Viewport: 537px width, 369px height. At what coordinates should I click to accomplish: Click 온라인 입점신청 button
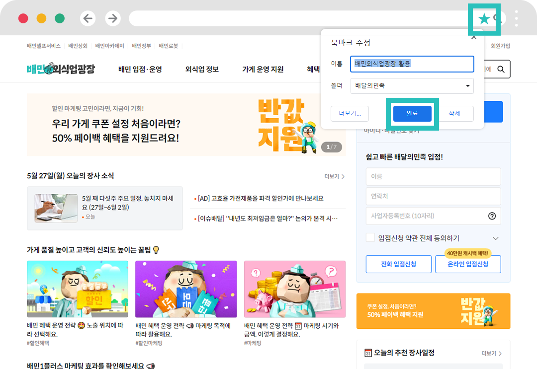tap(468, 264)
